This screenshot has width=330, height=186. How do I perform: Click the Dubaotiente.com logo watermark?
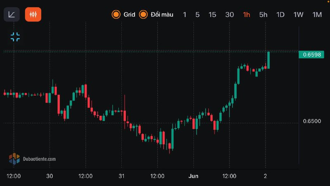click(x=32, y=159)
